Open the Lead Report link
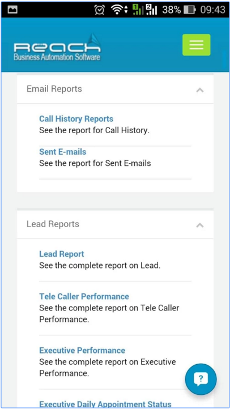This screenshot has height=409, width=230. pos(62,254)
